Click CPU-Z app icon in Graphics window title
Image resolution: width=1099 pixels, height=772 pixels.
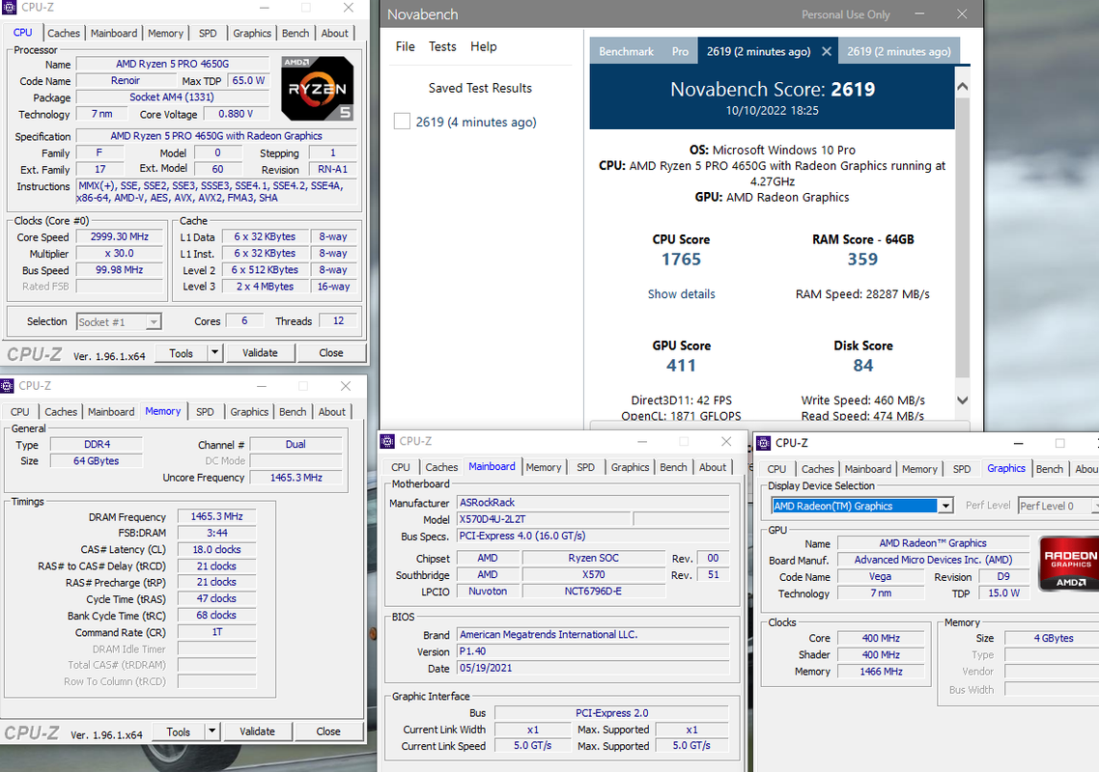coord(764,443)
